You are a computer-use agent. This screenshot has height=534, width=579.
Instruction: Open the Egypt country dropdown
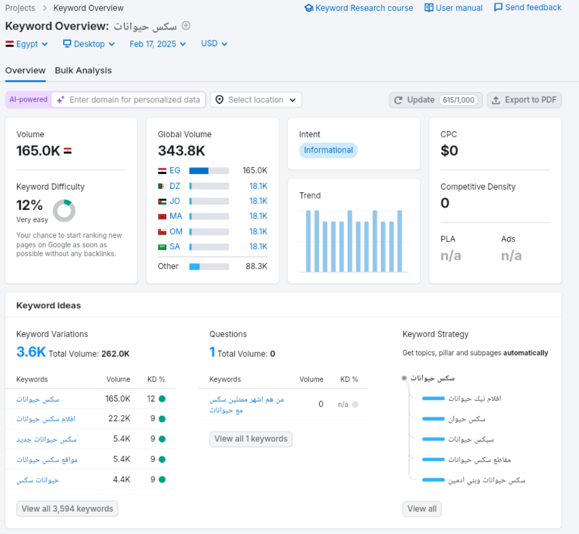pos(27,44)
